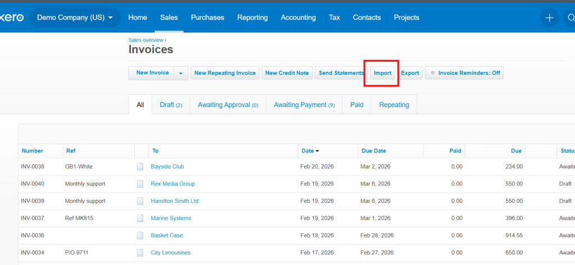This screenshot has width=575, height=265.
Task: Click the due date Feb 27, 2026
Action: tap(377, 253)
